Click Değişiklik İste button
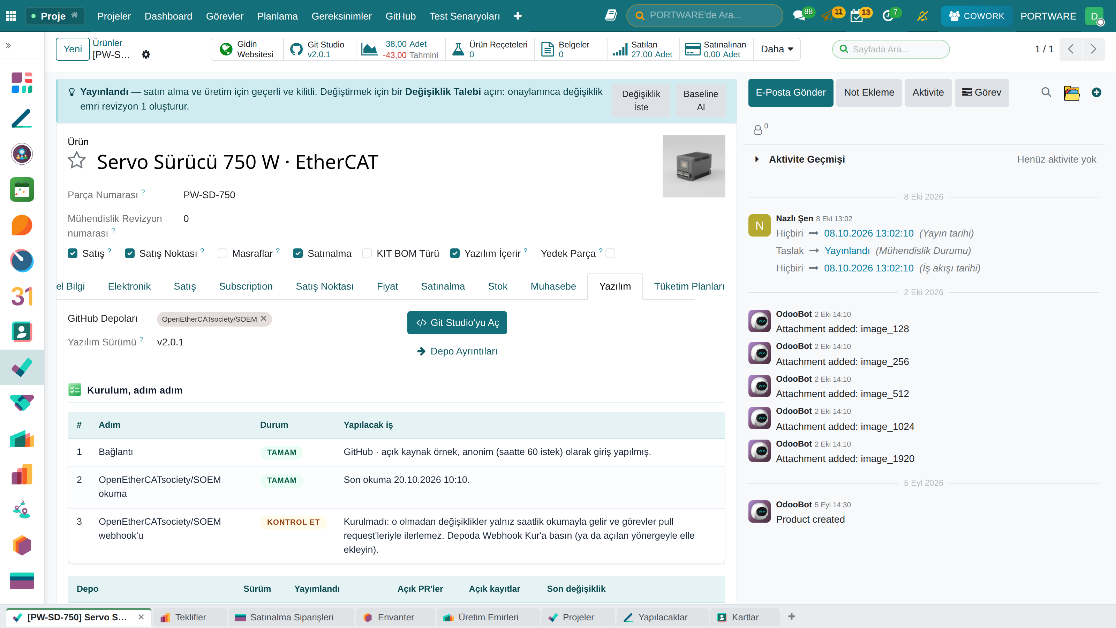This screenshot has width=1116, height=628. pyautogui.click(x=641, y=100)
